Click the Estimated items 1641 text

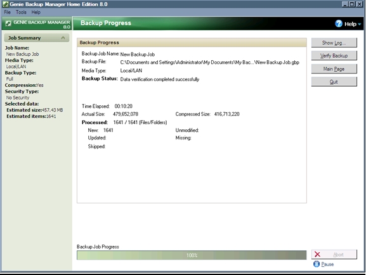31,116
